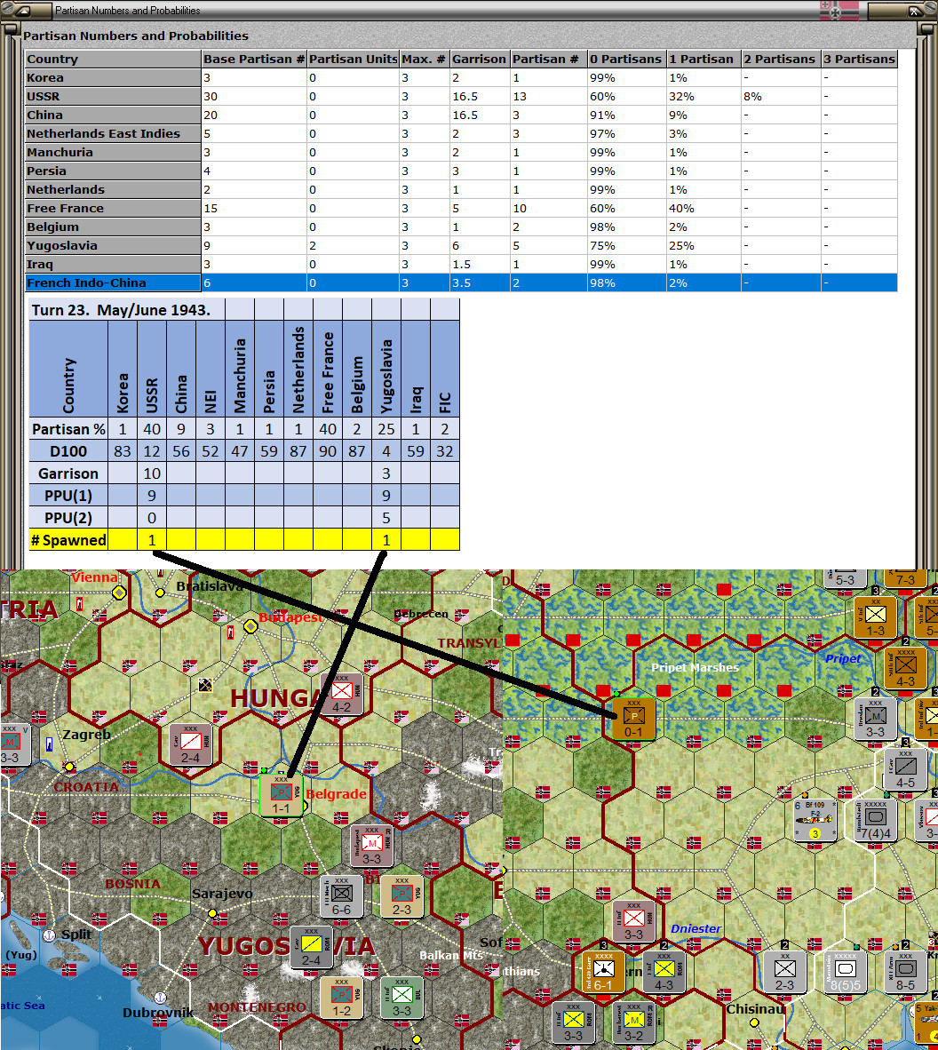This screenshot has width=938, height=1050.
Task: Click the 2 Partisans column header
Action: 781,59
